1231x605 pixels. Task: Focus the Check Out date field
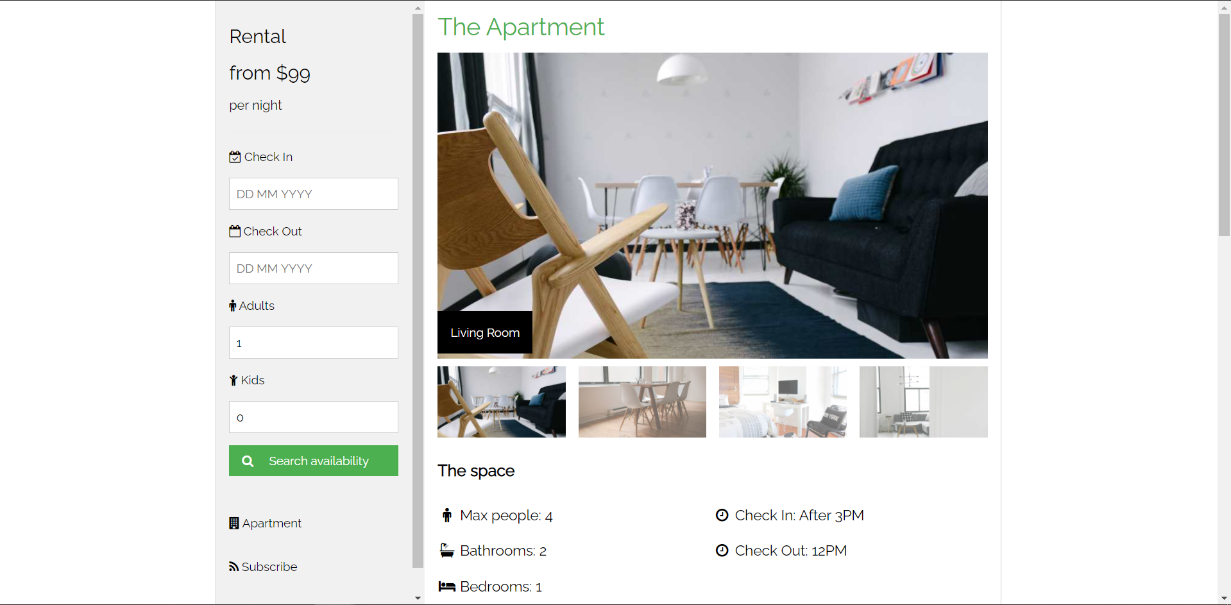click(x=314, y=268)
